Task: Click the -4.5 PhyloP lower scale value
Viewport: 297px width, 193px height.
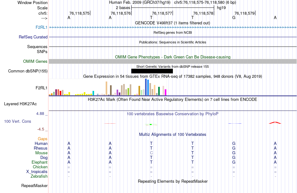Action: tap(41, 129)
